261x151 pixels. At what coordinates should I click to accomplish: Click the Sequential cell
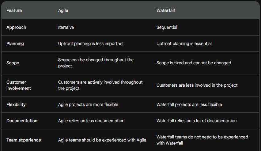coord(167,27)
